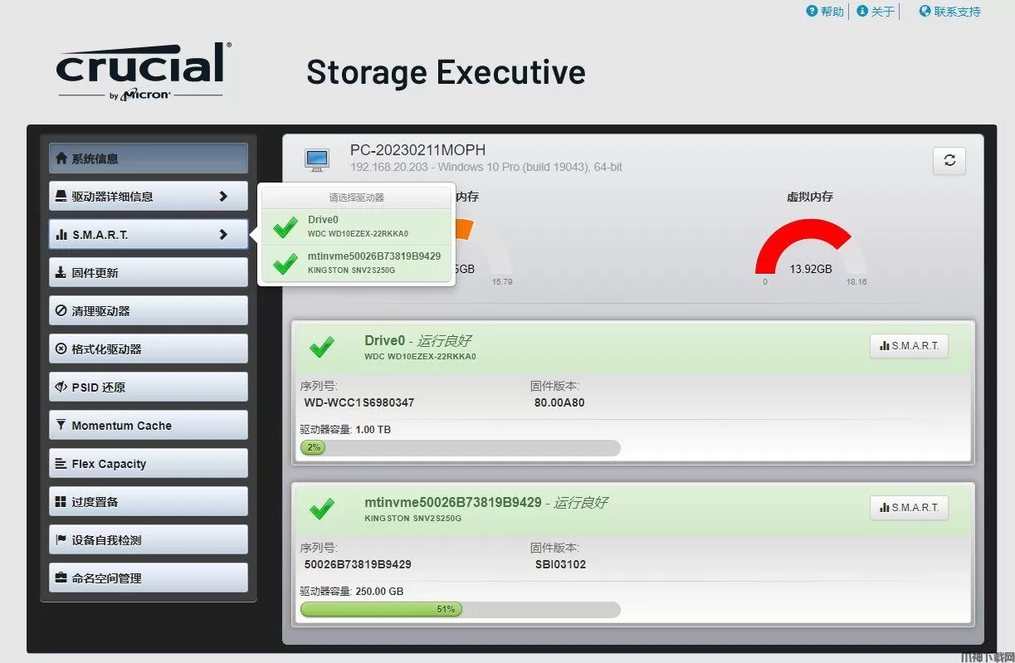
Task: Click the briefcase icon on 命名空间管理
Action: 61,578
